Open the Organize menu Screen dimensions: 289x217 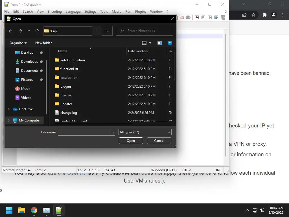coord(18,43)
